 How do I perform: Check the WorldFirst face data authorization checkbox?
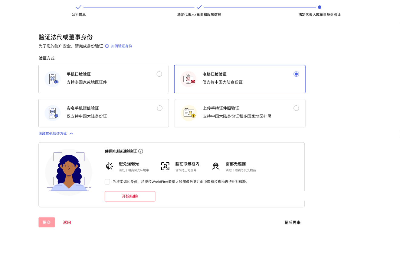tap(107, 182)
